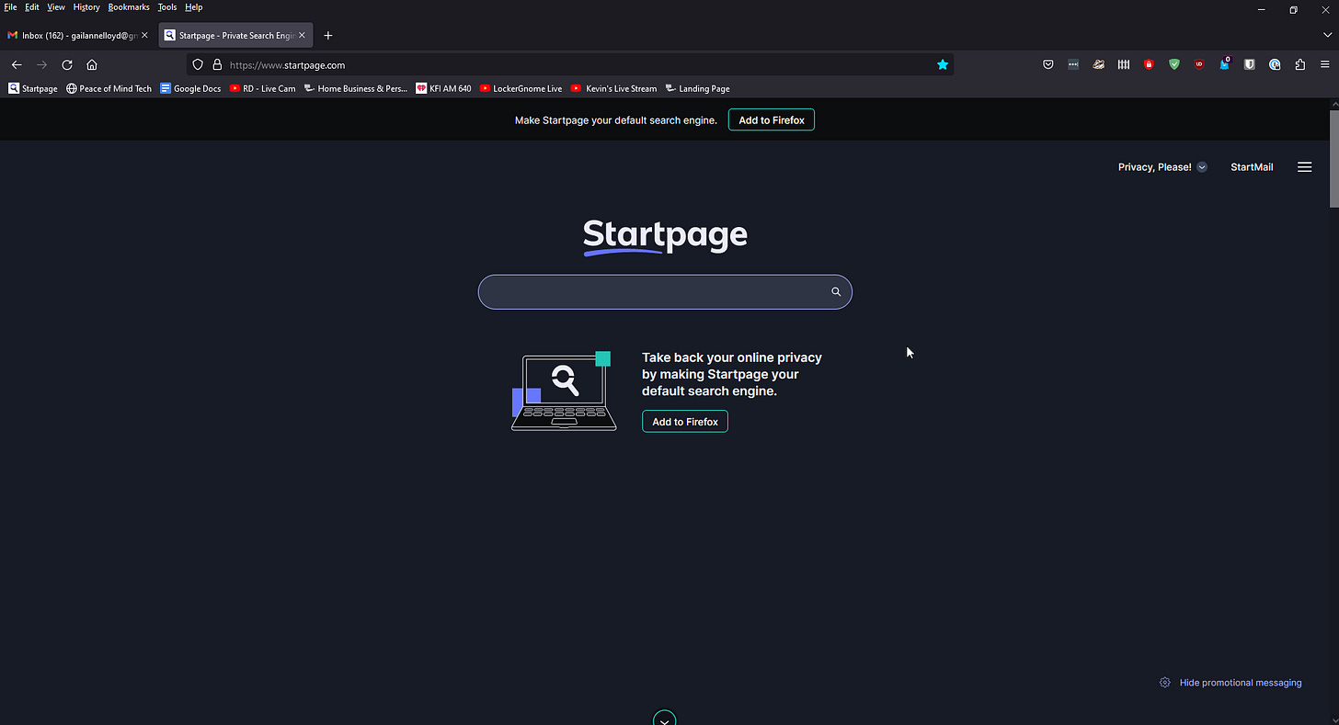Open the password manager dots extension
The image size is (1339, 725).
click(x=1073, y=65)
